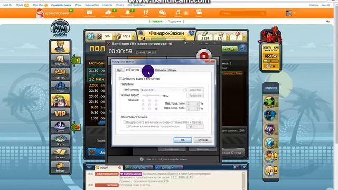Open Блокнот in the game sidebar
The image size is (338, 190).
[60, 154]
